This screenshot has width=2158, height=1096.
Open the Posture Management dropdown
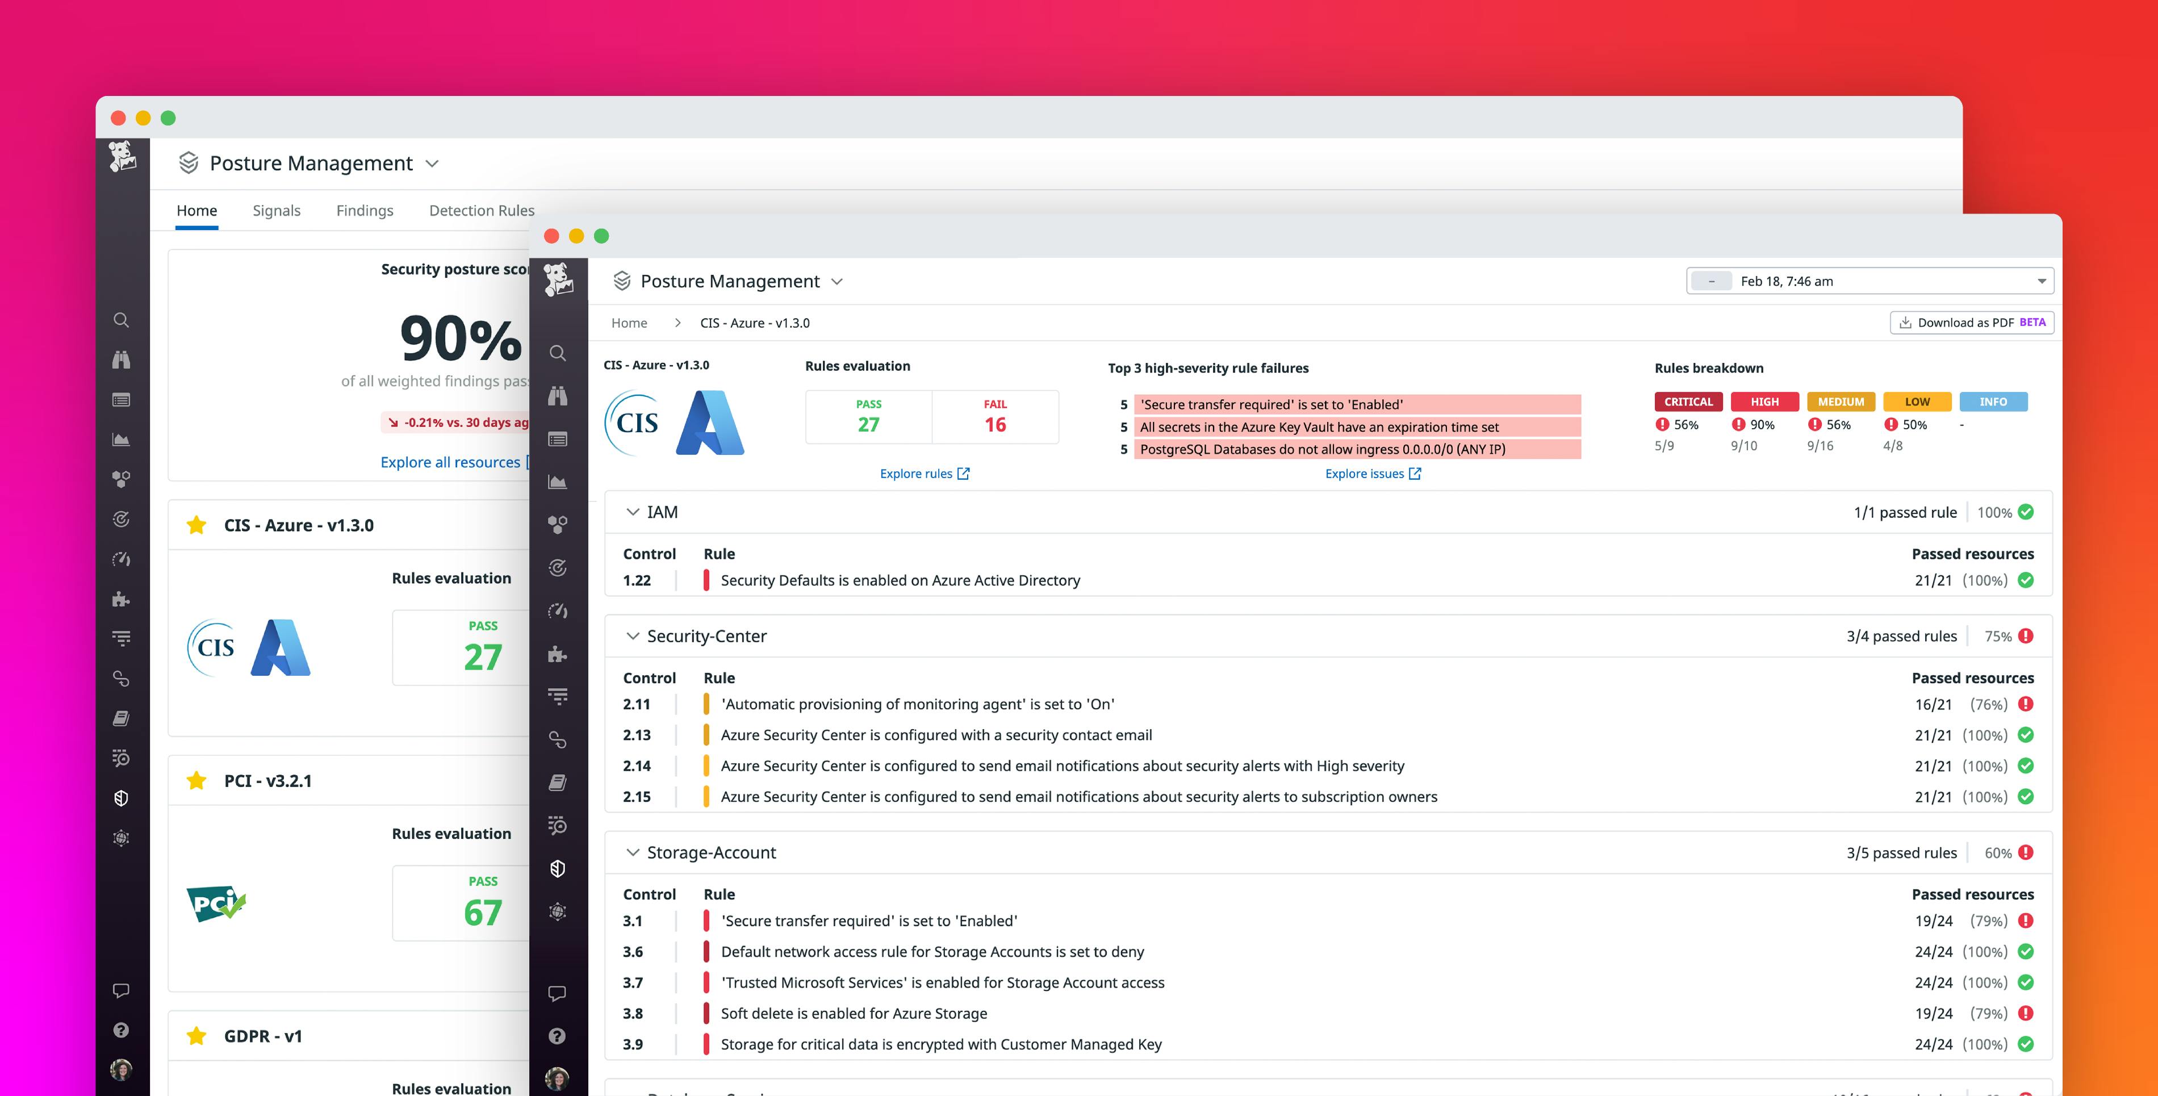coord(837,282)
